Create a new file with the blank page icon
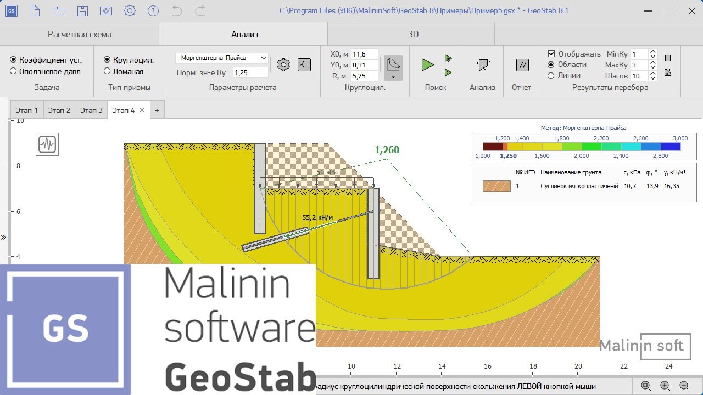 (35, 10)
